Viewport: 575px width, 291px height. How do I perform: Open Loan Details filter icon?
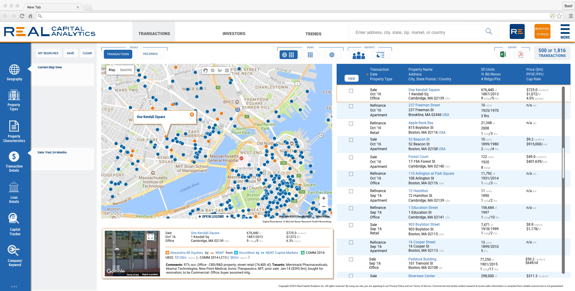[14, 187]
